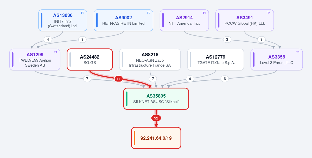The width and height of the screenshot is (312, 158).
Task: Click the AS3356 Level 3 Parent node
Action: tap(277, 60)
